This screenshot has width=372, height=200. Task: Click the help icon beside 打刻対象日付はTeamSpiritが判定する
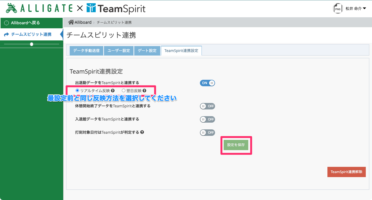[142, 132]
